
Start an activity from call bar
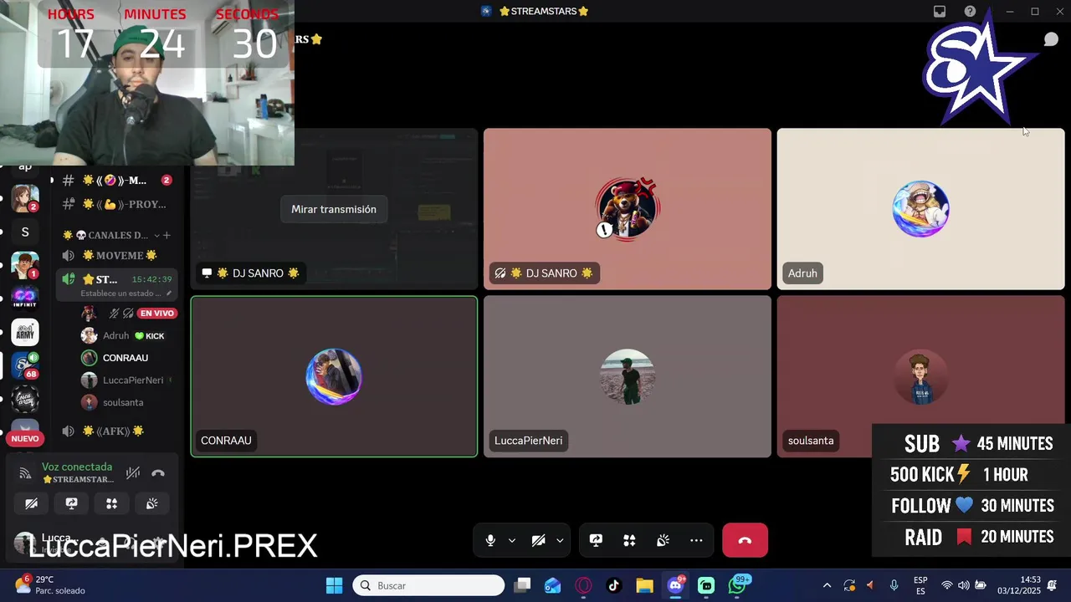pyautogui.click(x=629, y=541)
